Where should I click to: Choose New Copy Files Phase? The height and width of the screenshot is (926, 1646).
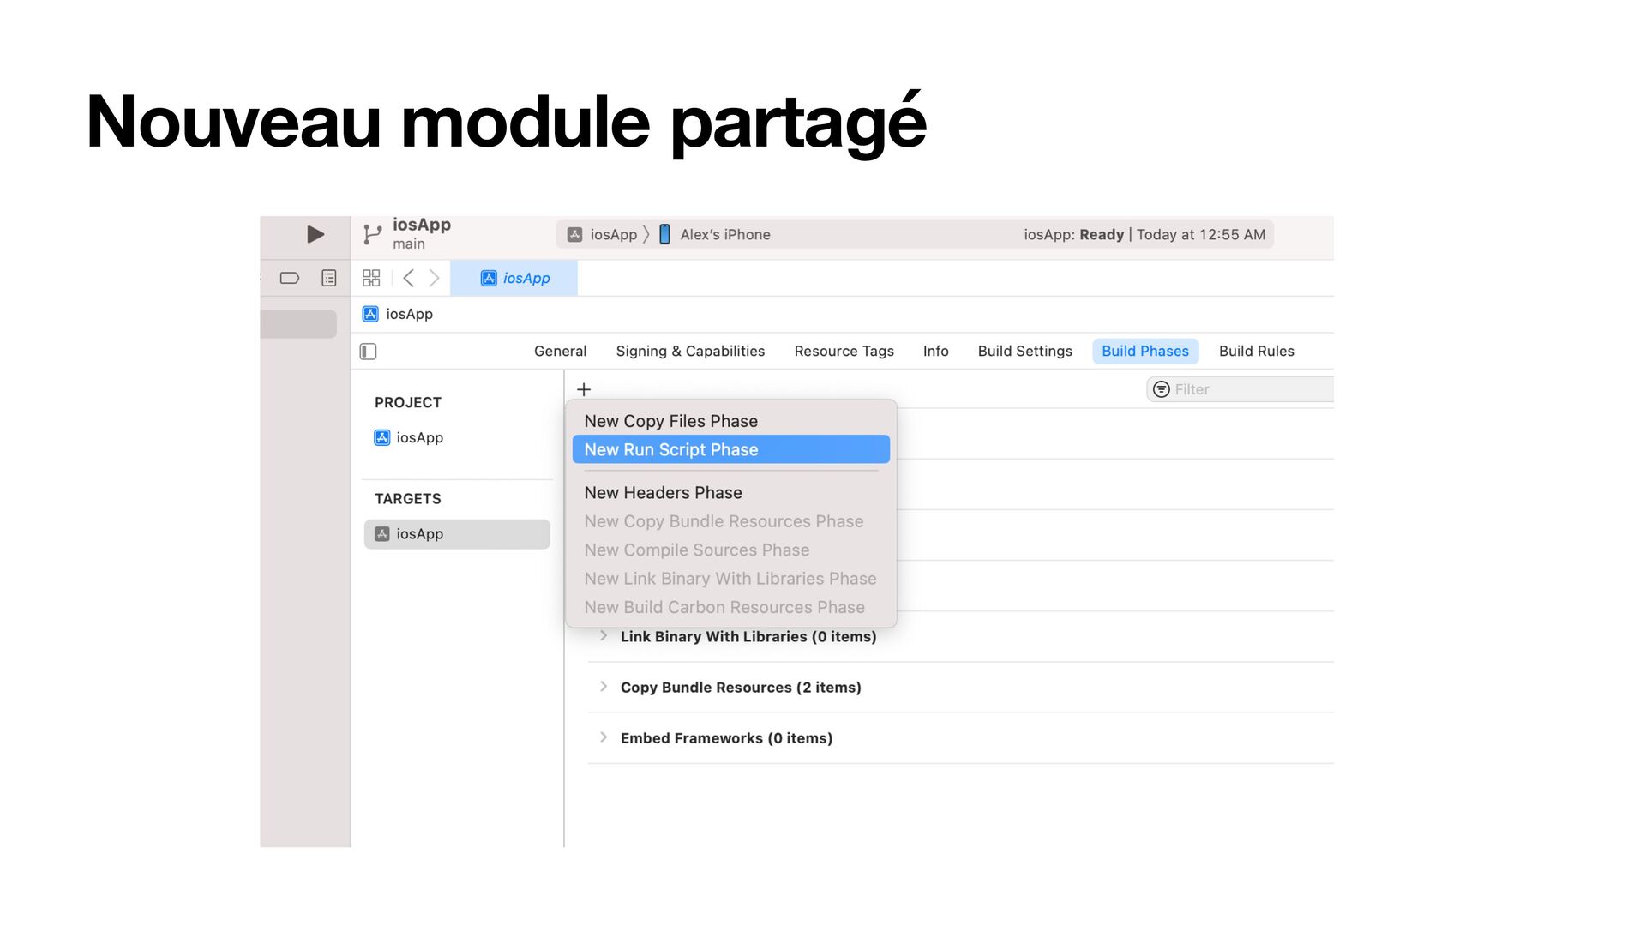730,421
